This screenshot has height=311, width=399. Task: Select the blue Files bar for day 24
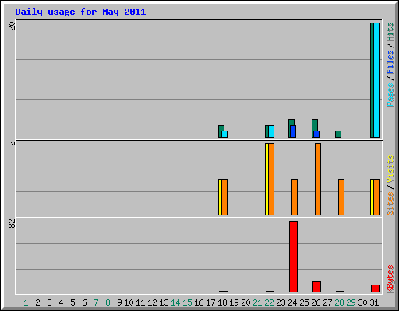(x=293, y=131)
